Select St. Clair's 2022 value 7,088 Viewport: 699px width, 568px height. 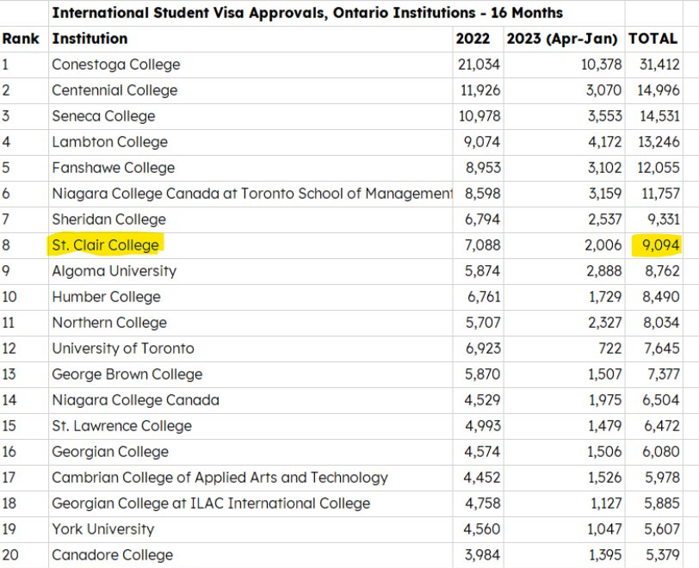(478, 245)
